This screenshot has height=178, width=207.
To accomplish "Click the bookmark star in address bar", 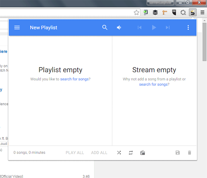I will click(136, 13).
